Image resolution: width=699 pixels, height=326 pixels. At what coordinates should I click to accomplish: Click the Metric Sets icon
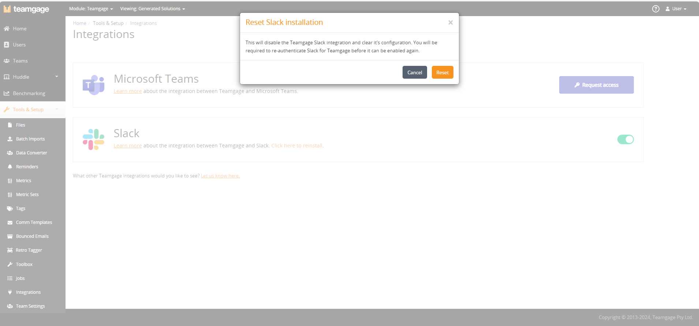pos(10,195)
